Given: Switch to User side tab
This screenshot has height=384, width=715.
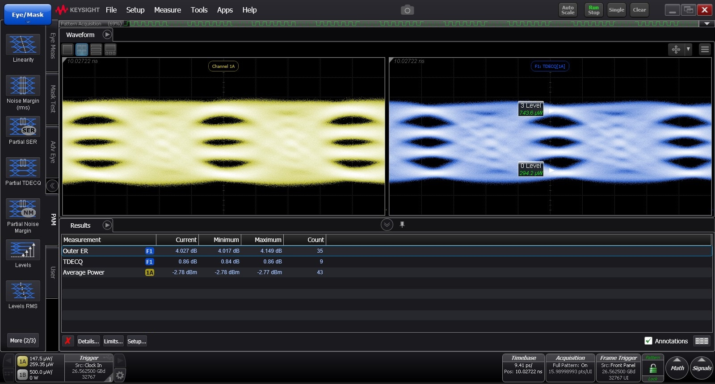Looking at the screenshot, I should pyautogui.click(x=52, y=272).
